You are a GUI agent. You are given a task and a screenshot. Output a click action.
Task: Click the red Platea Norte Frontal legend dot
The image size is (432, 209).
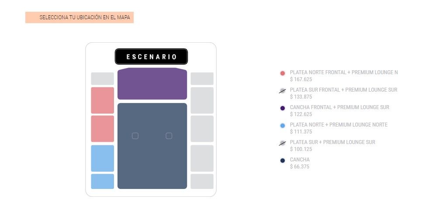[x=283, y=73]
